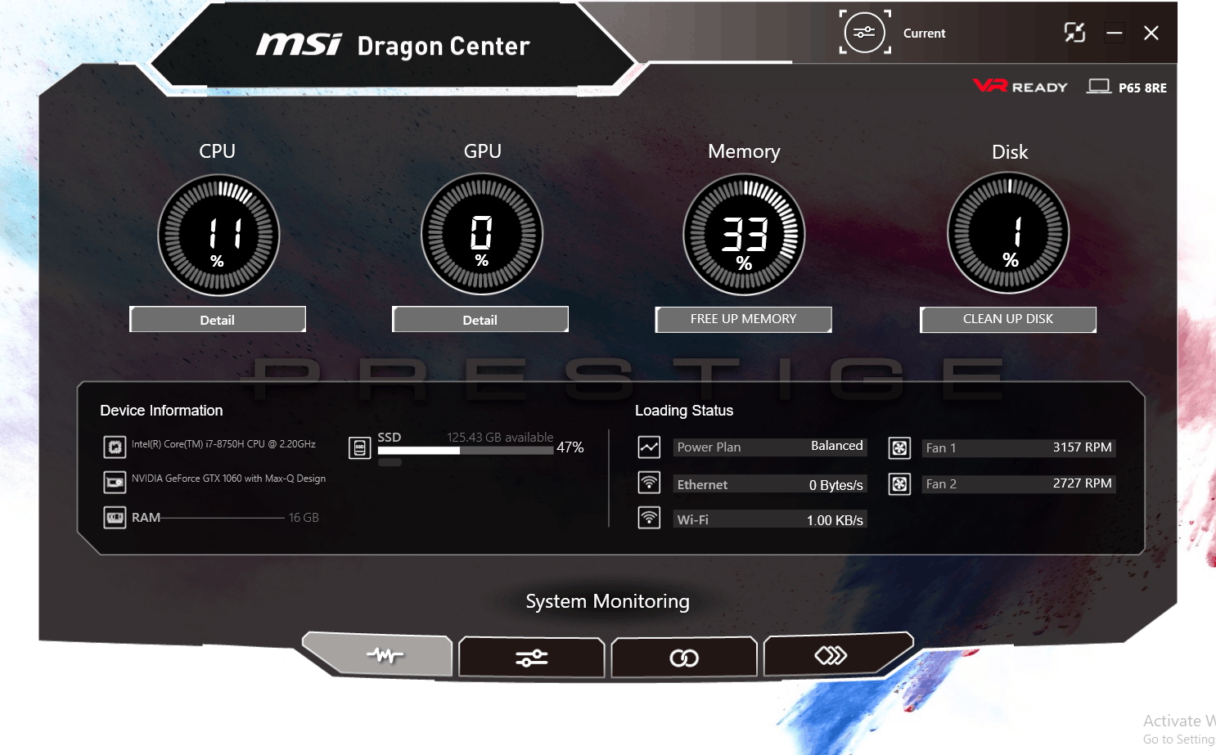Click the NVIDIA GeForce GTX 1060 text
Screen dimensions: 1216x755
click(228, 479)
